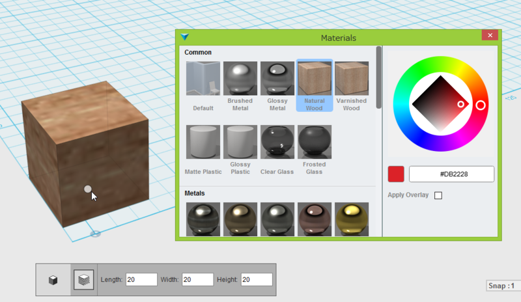Click the Common section heading
The width and height of the screenshot is (521, 302).
[x=198, y=53]
